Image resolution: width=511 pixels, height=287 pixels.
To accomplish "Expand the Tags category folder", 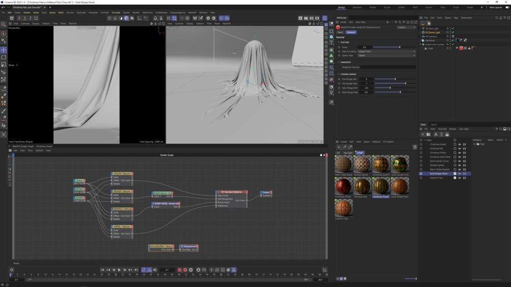I will point(474,144).
